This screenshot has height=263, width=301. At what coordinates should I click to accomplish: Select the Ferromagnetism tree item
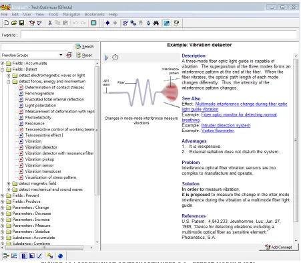pos(39,93)
